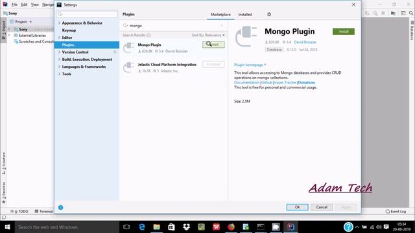This screenshot has height=233, width=415.
Task: Open the Event Log in the status bar
Action: pos(396,212)
